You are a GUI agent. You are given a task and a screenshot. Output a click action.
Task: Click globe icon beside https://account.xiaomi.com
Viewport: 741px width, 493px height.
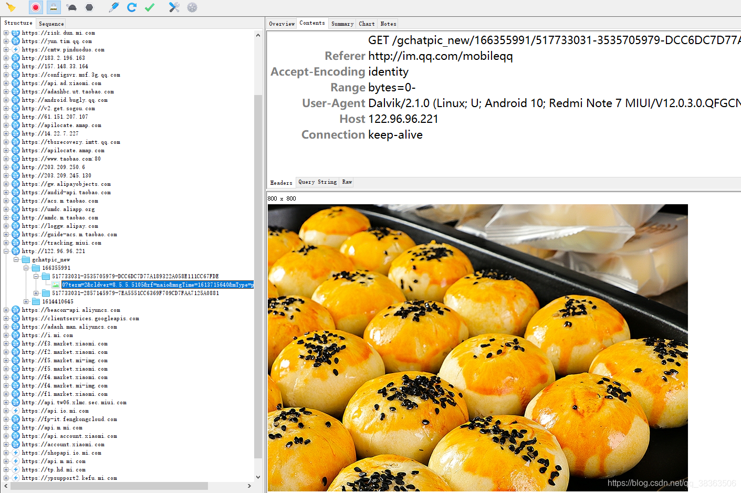point(16,445)
